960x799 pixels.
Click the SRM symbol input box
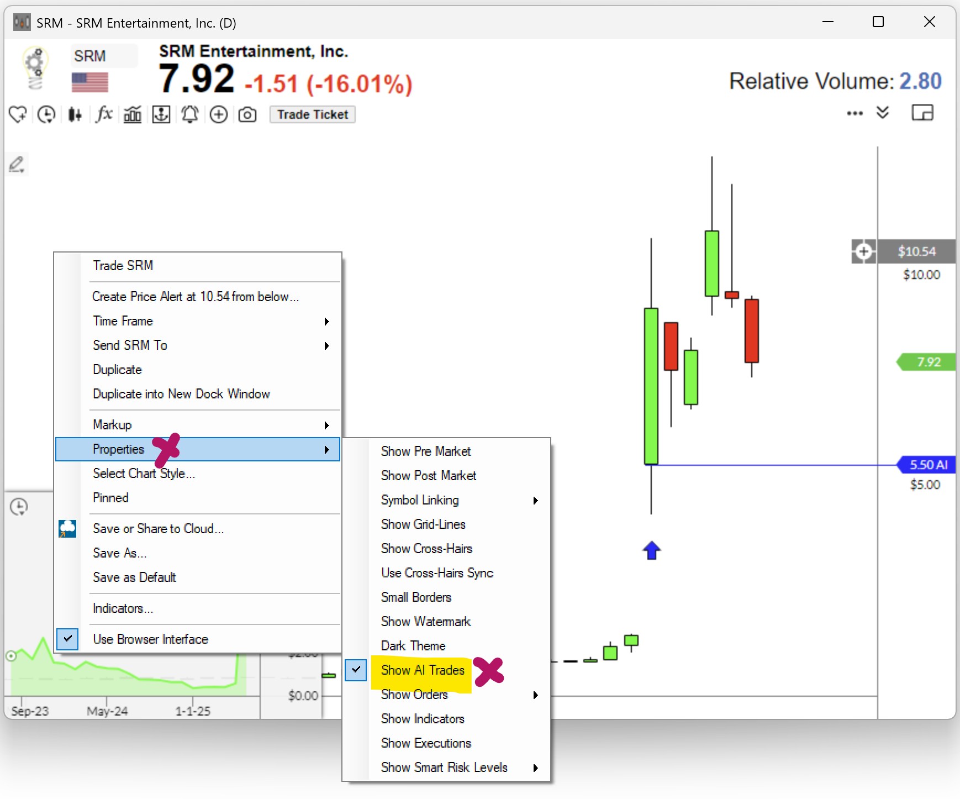pyautogui.click(x=104, y=56)
